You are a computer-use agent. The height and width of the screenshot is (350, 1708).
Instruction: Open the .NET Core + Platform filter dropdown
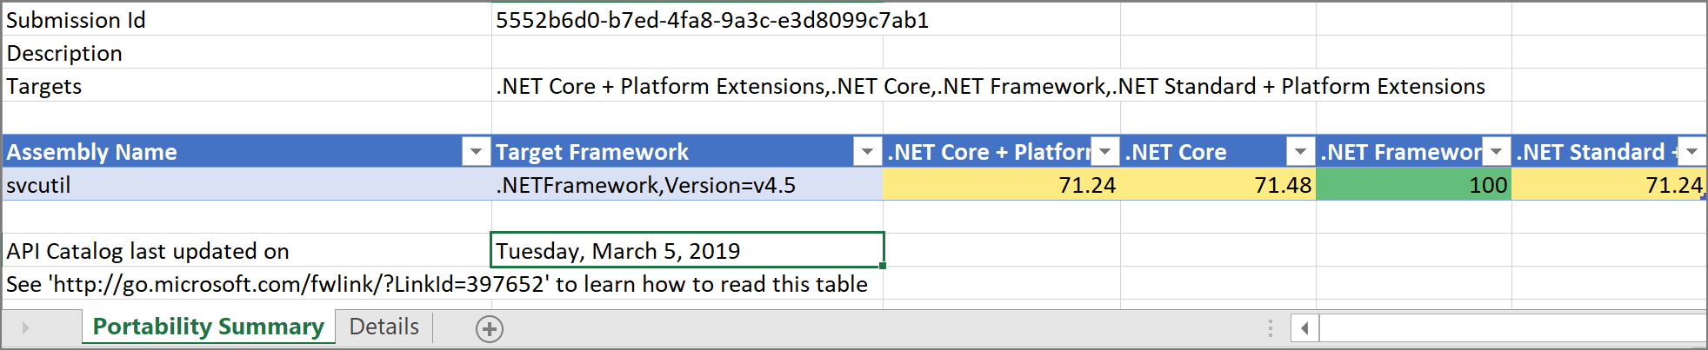coord(1104,152)
